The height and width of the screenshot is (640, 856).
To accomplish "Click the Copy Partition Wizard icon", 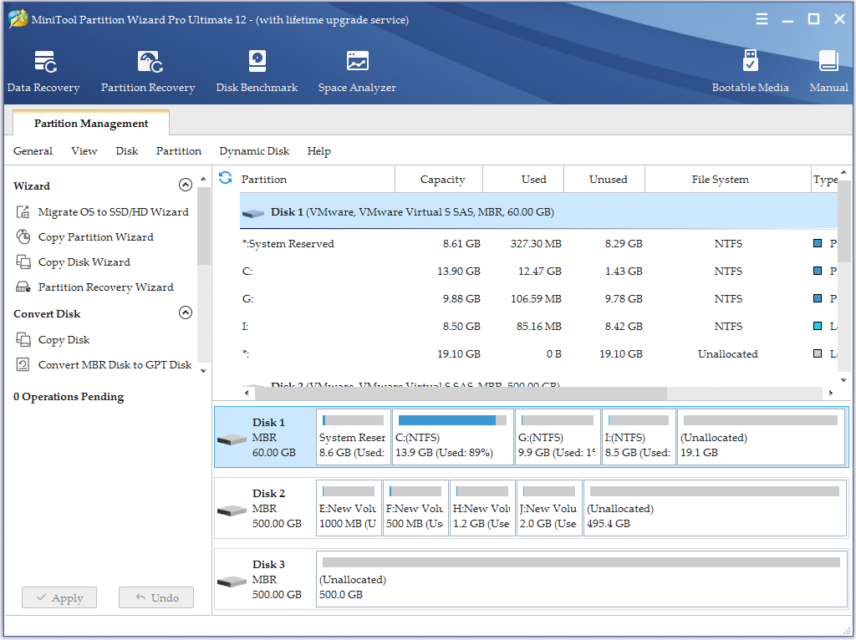I will [x=23, y=236].
